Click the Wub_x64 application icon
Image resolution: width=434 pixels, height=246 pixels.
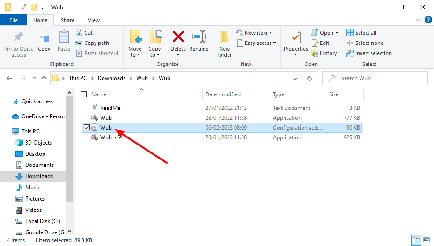95,137
